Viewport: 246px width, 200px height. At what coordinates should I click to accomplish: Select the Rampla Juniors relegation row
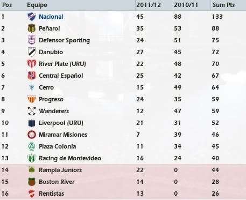pos(123,170)
